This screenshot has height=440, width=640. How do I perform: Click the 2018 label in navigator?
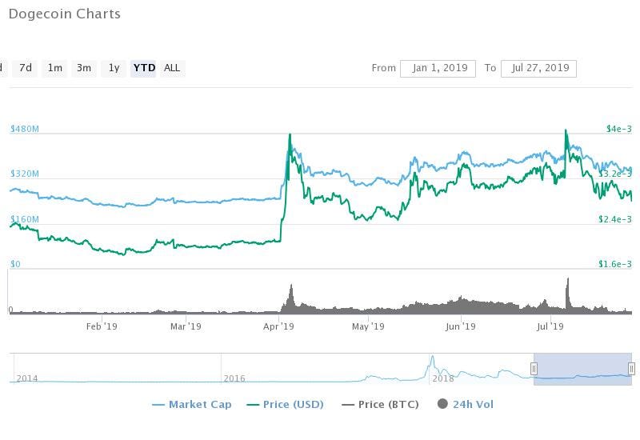[443, 378]
